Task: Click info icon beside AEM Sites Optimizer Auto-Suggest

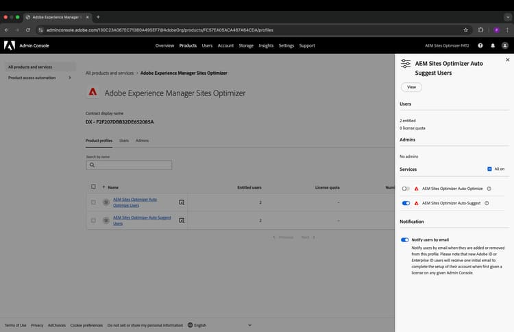Action: 487,203
